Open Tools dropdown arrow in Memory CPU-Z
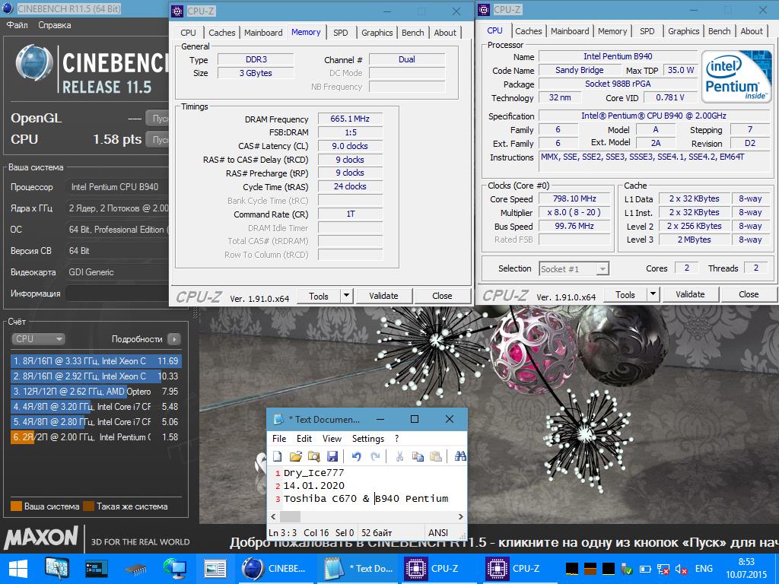779x584 pixels. pos(347,296)
